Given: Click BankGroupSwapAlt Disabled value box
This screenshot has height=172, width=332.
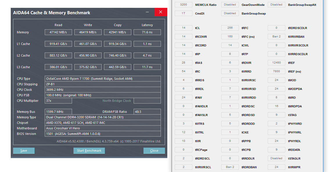Looking at the screenshot, I should pyautogui.click(x=276, y=5).
